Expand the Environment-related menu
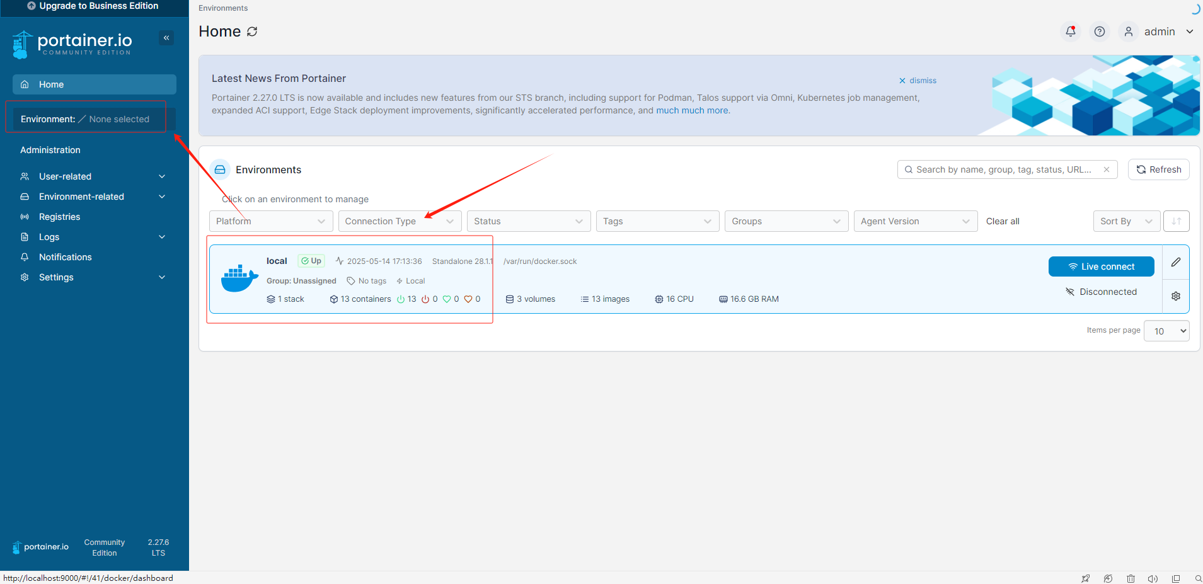The width and height of the screenshot is (1203, 584). 93,197
